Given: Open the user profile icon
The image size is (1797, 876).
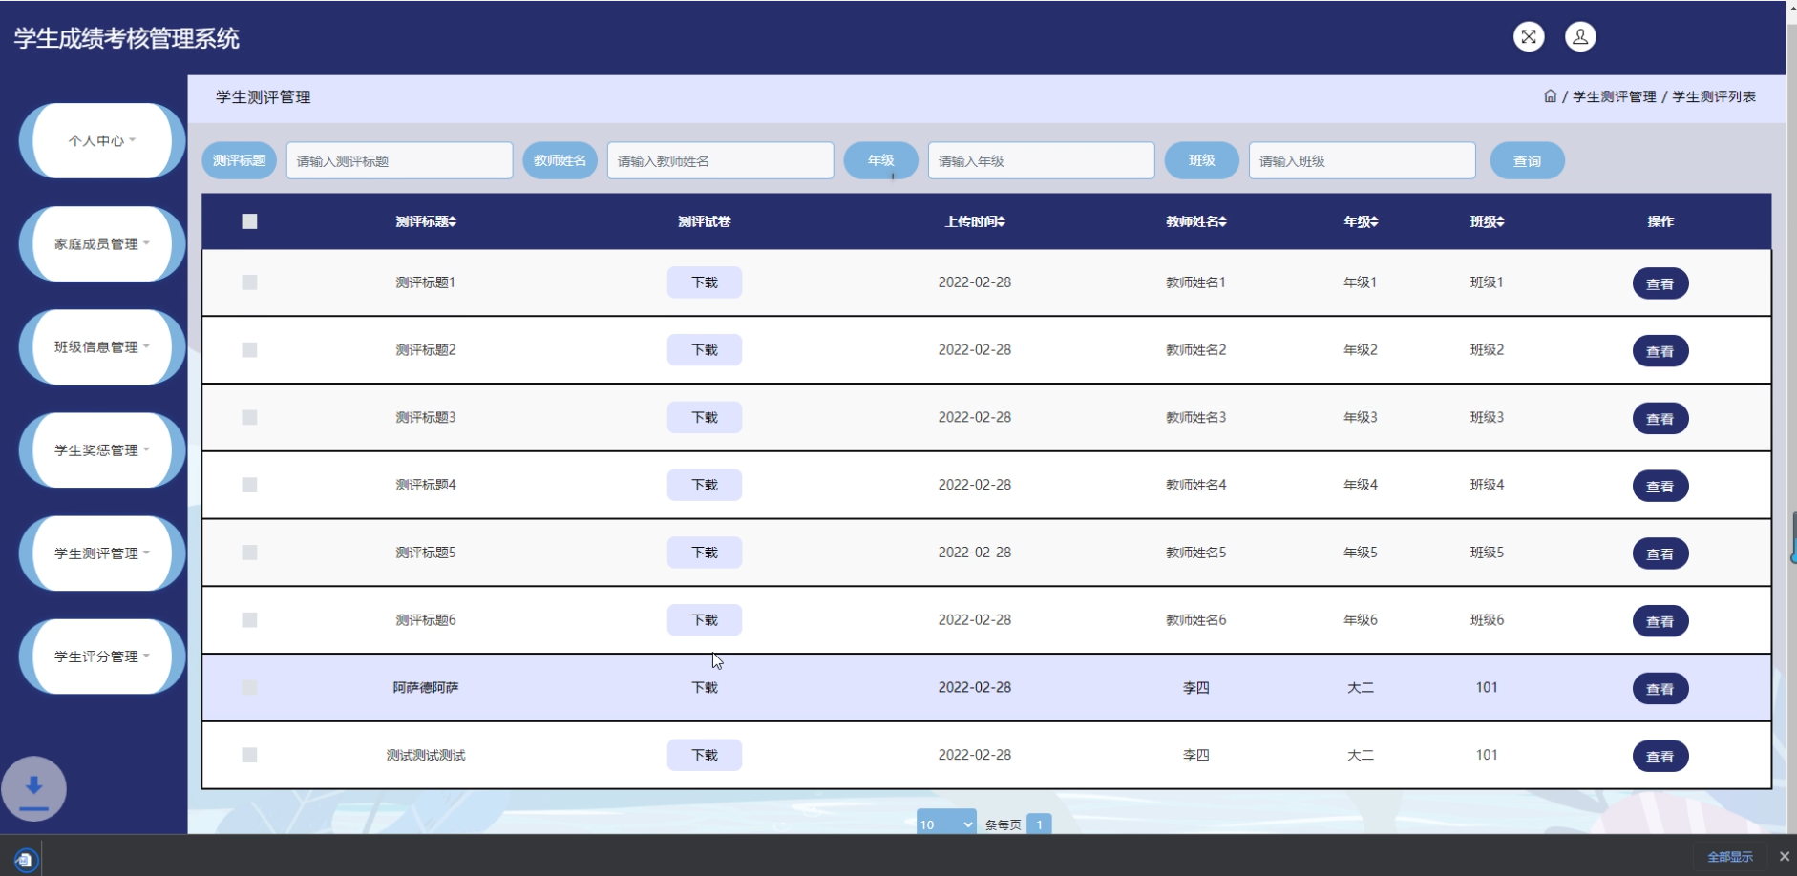Looking at the screenshot, I should [1580, 37].
